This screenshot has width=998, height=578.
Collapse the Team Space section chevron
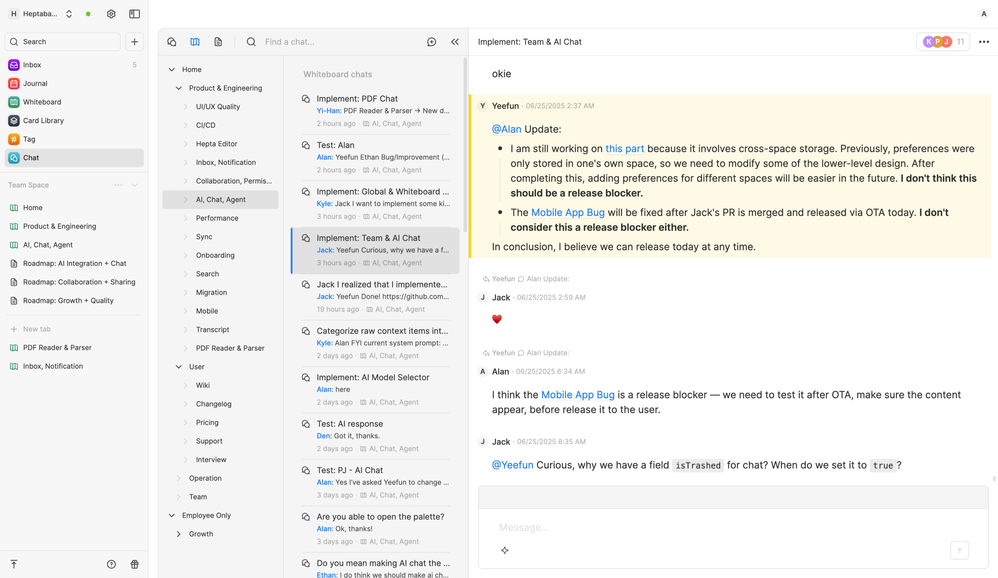click(x=135, y=185)
